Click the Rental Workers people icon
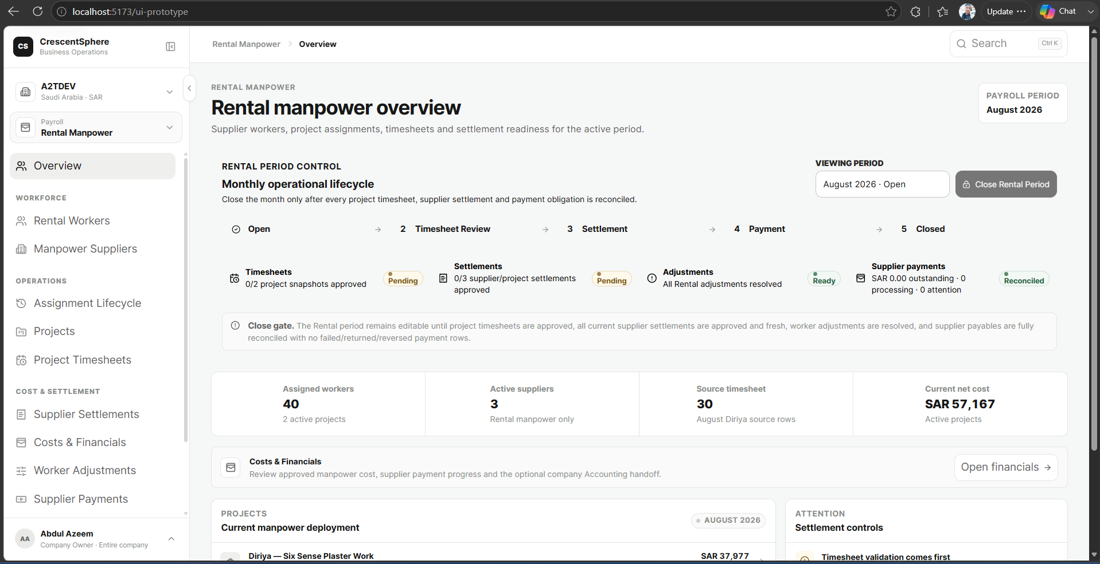This screenshot has width=1100, height=564. coord(21,221)
